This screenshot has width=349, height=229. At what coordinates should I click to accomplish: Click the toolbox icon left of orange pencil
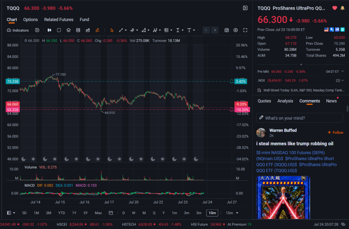(x=88, y=30)
